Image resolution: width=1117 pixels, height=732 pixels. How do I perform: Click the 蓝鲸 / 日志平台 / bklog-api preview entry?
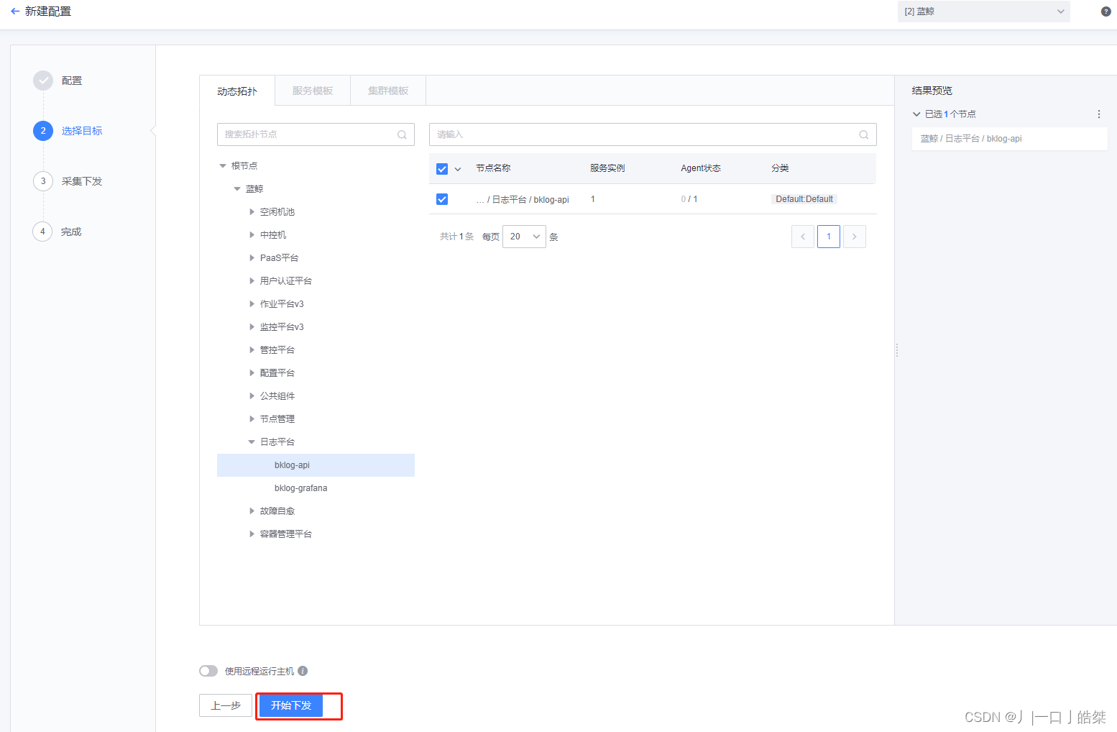(1009, 139)
